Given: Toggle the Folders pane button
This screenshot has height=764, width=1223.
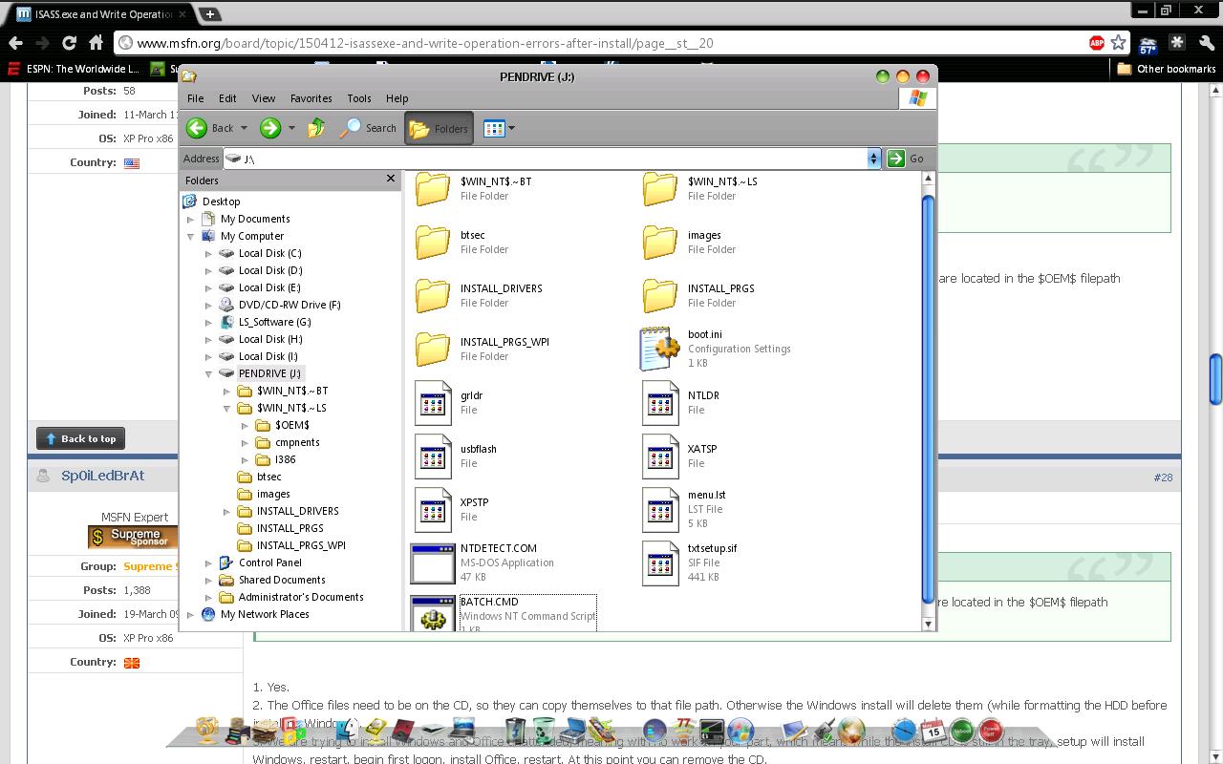Looking at the screenshot, I should [439, 128].
